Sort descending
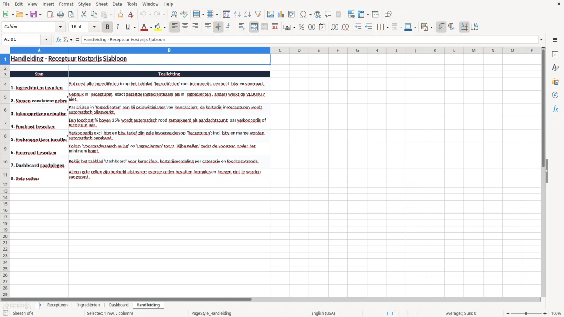Screen dimensions: 564x317 pos(248,15)
